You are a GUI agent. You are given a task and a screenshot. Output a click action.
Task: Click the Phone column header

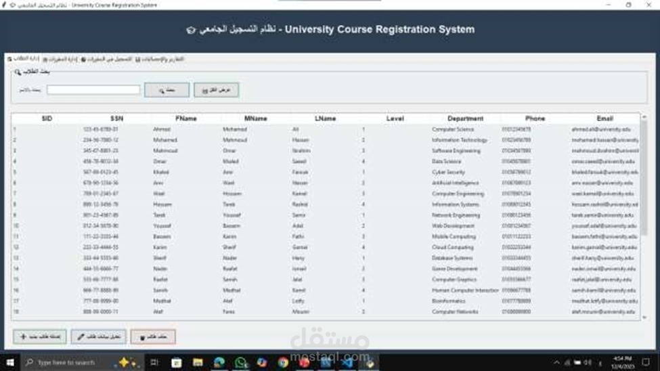(535, 118)
